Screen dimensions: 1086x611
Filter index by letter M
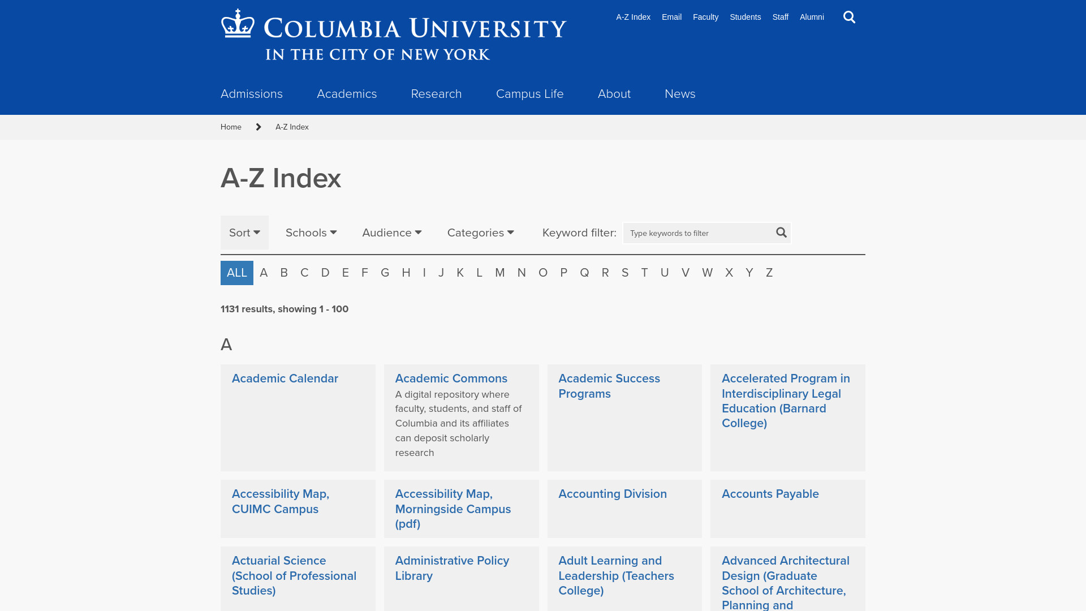click(500, 273)
